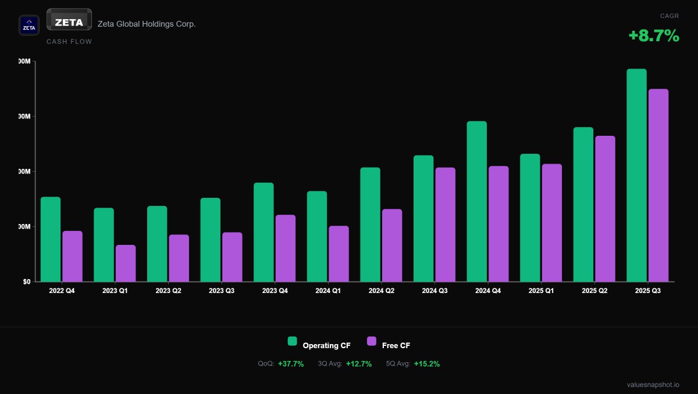Switch to the 2025 Q3 period label
The height and width of the screenshot is (394, 698).
647,290
